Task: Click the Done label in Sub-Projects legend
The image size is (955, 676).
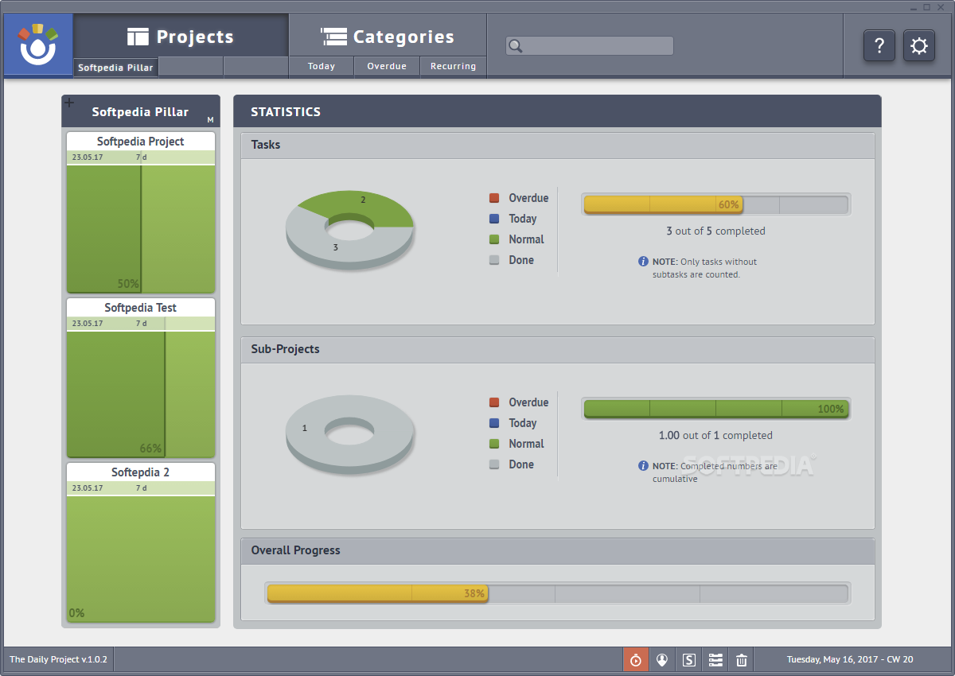Action: point(521,464)
